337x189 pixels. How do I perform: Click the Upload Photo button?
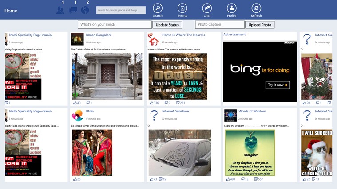260,25
